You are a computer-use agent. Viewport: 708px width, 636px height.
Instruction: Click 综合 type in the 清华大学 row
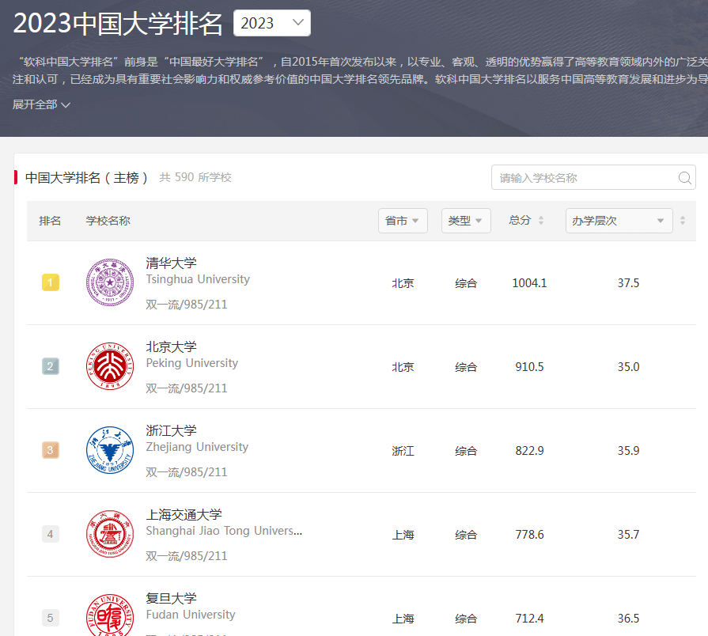pos(466,283)
